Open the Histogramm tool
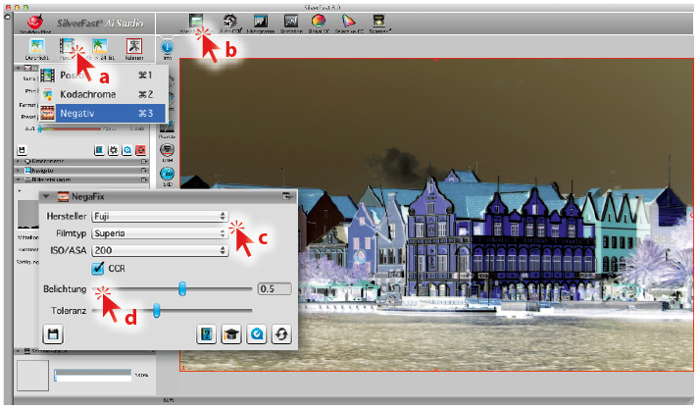 point(261,20)
